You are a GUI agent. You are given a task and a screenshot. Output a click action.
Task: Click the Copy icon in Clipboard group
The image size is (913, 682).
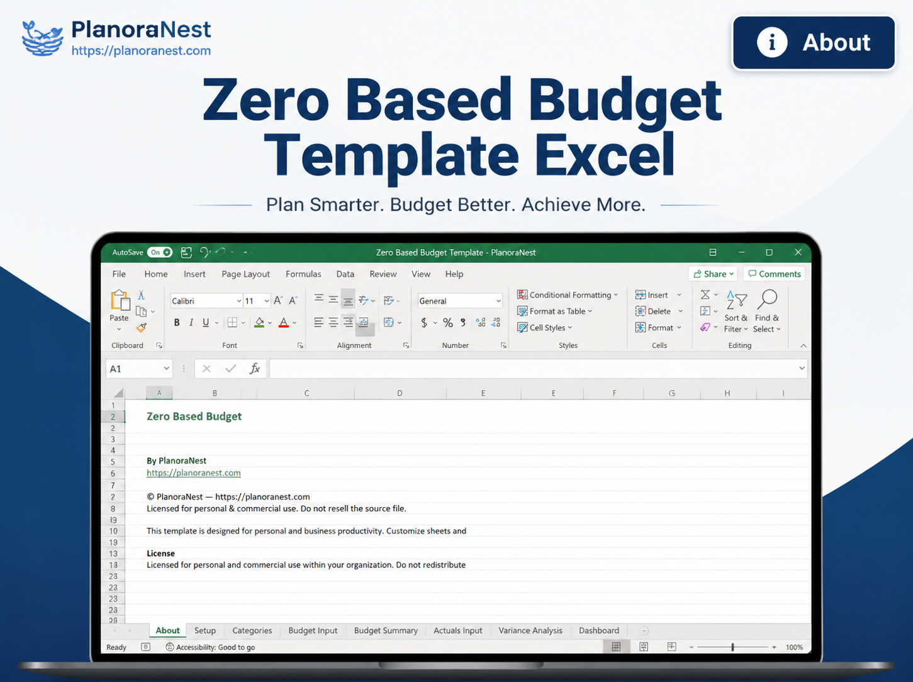pos(141,311)
